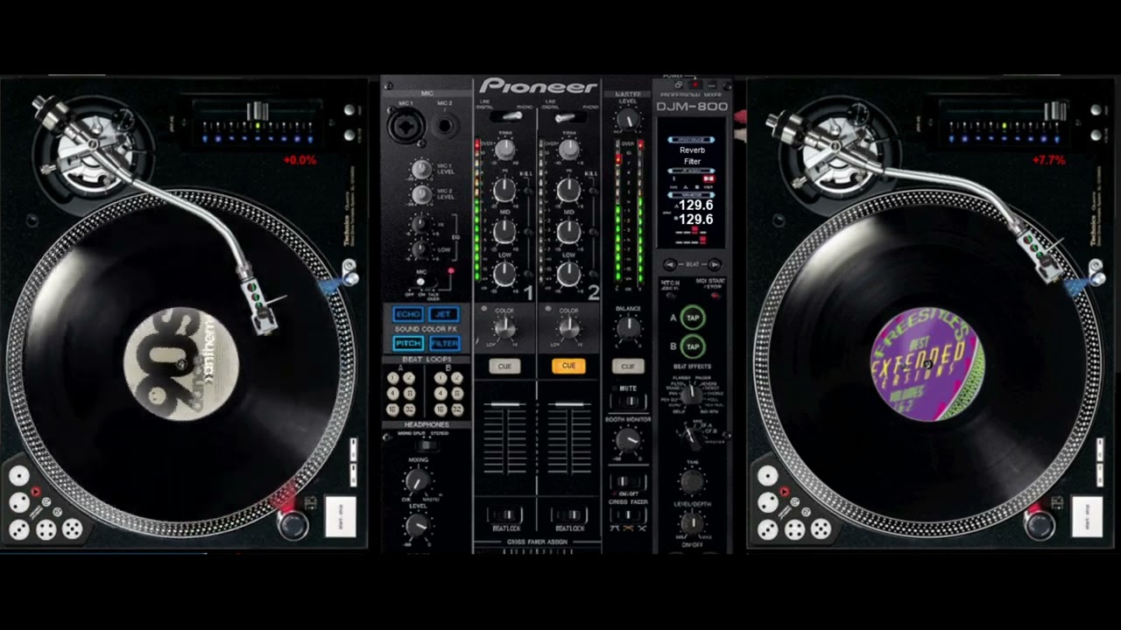Set beat loop A to 1 beat

(x=393, y=378)
